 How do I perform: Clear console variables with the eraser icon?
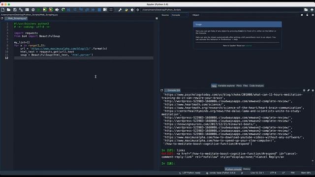[x=309, y=90]
